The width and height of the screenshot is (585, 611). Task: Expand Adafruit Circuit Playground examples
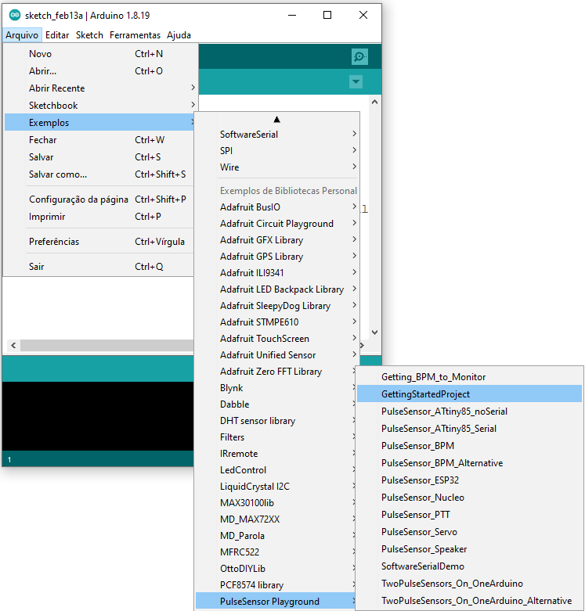point(277,223)
